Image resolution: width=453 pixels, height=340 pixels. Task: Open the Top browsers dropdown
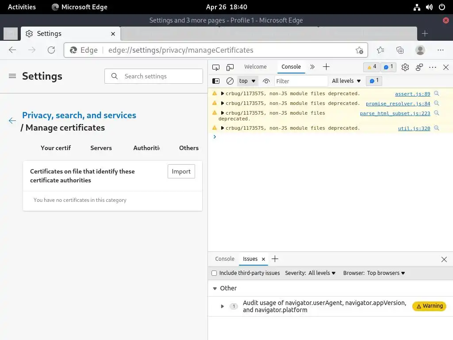coord(386,273)
